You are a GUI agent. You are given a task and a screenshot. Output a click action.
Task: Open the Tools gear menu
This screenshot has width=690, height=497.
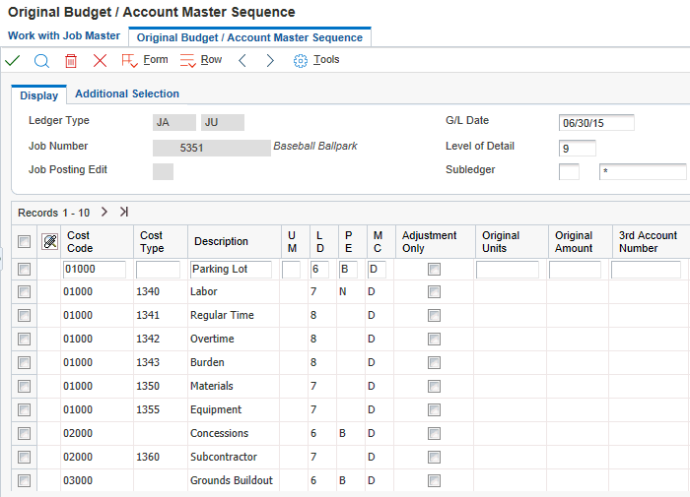pos(316,60)
